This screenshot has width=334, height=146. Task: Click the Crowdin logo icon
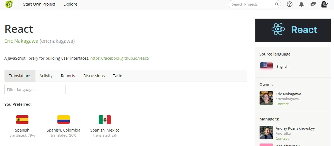pyautogui.click(x=10, y=4)
